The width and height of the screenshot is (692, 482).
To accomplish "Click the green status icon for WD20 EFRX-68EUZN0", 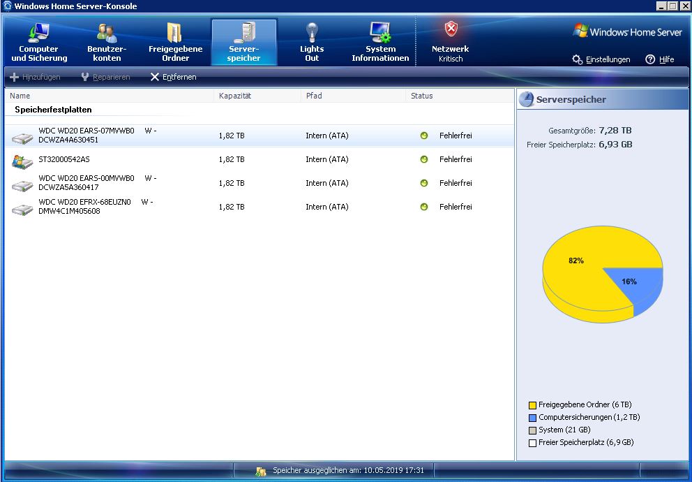I will pyautogui.click(x=424, y=207).
